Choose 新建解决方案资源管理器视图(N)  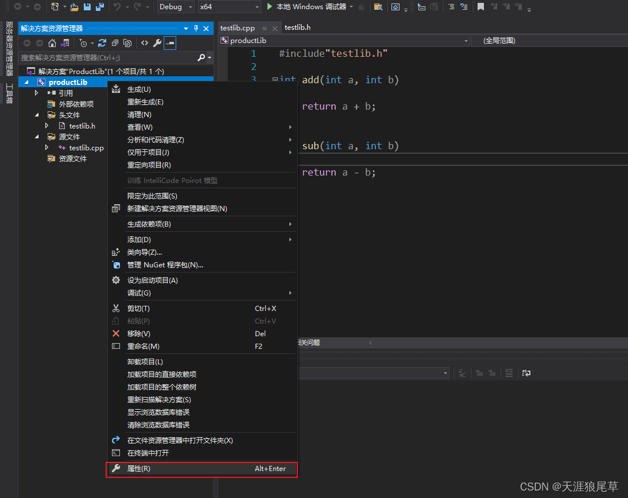point(202,209)
